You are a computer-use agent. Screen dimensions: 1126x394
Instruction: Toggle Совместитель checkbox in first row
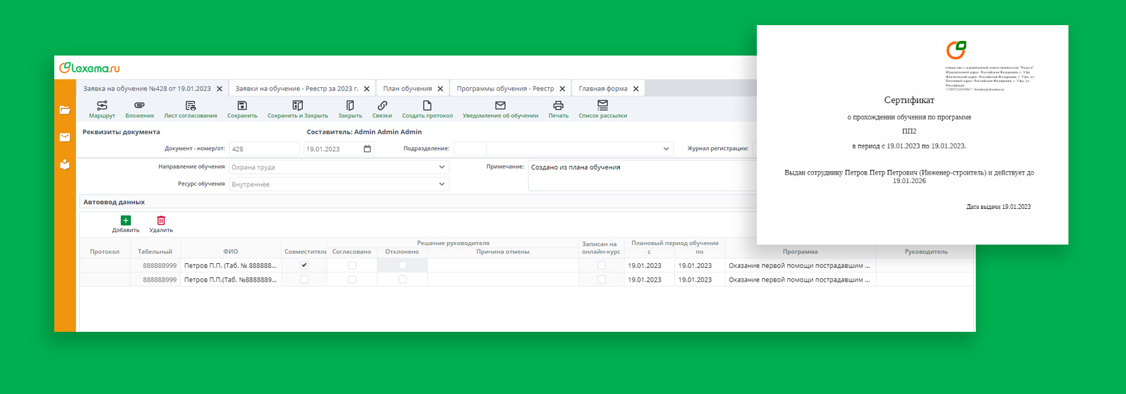click(x=304, y=265)
